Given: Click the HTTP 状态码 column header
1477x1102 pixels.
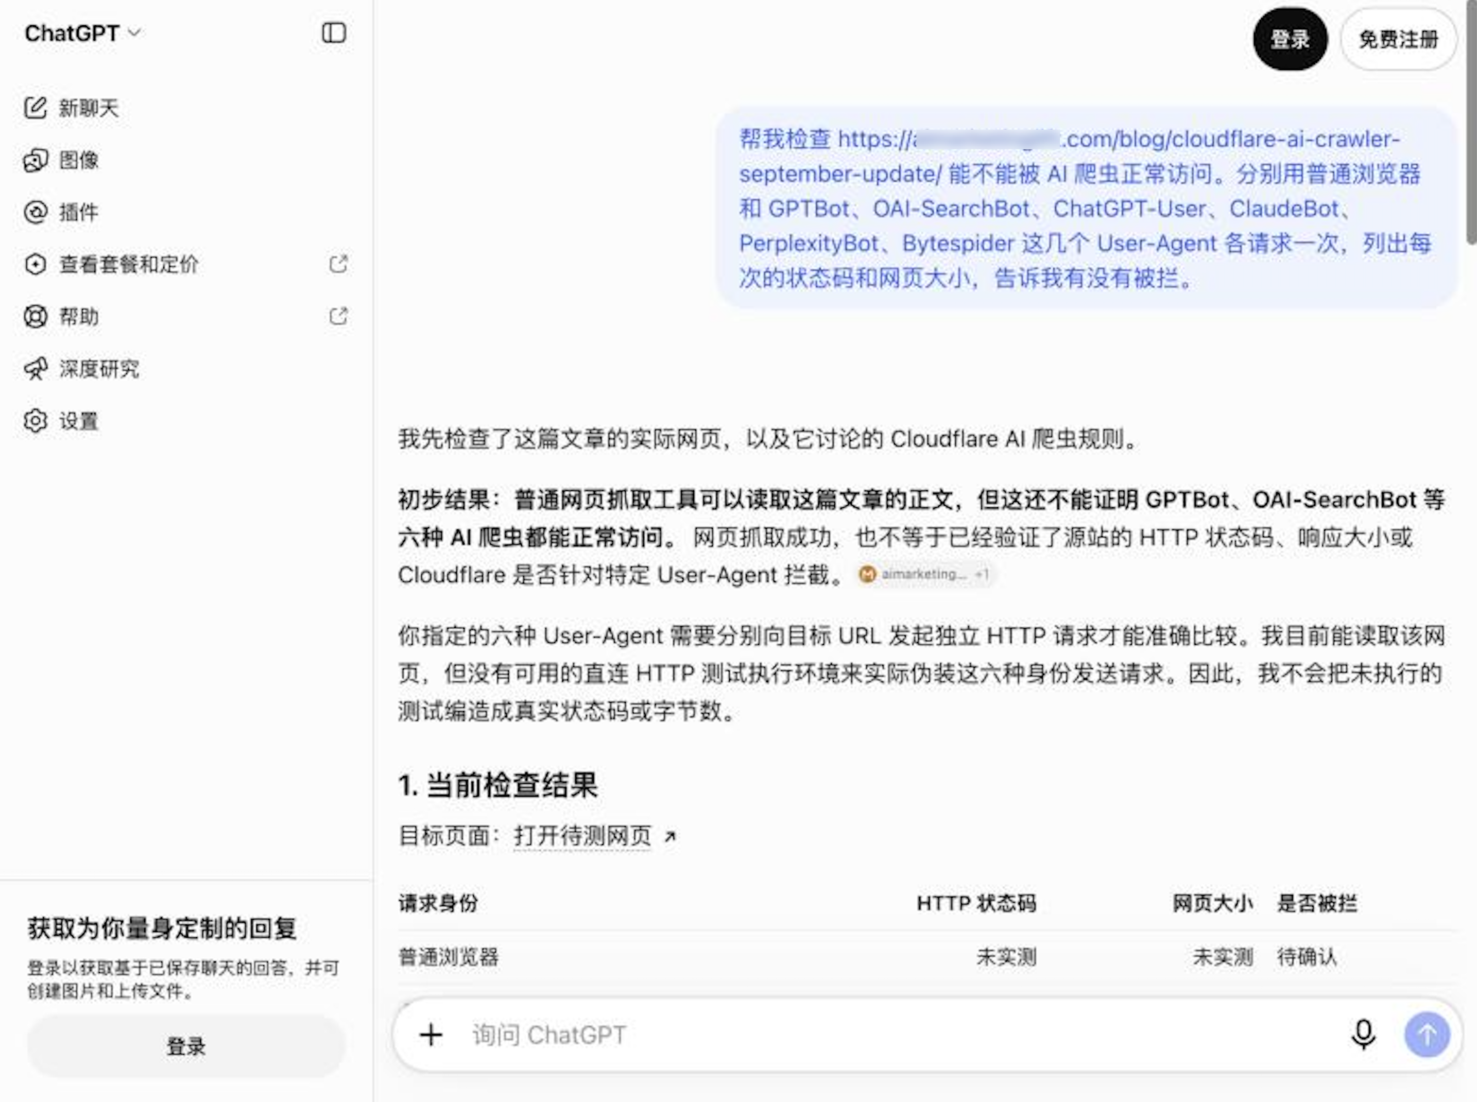Looking at the screenshot, I should tap(976, 903).
